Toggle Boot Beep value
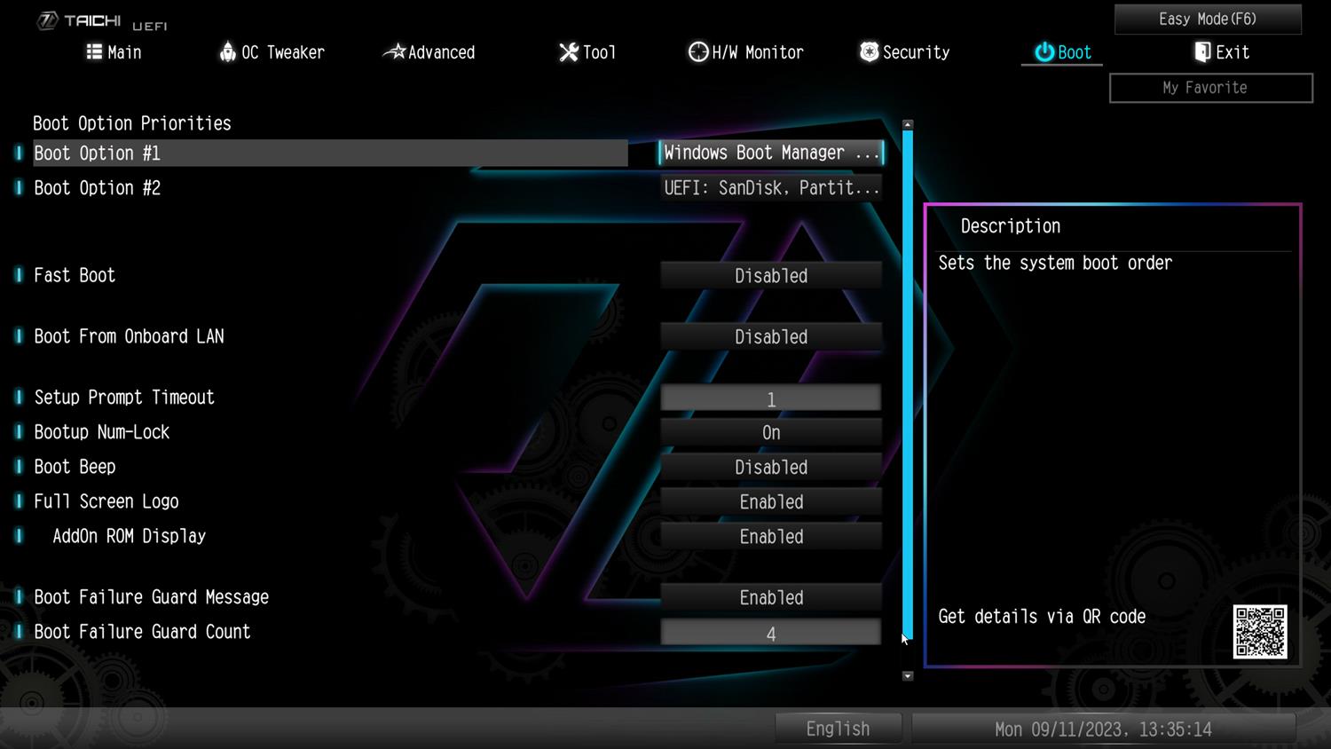This screenshot has height=749, width=1331. [x=770, y=468]
